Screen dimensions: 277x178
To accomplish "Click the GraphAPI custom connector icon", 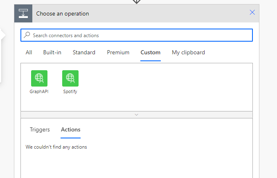I will 39,78.
